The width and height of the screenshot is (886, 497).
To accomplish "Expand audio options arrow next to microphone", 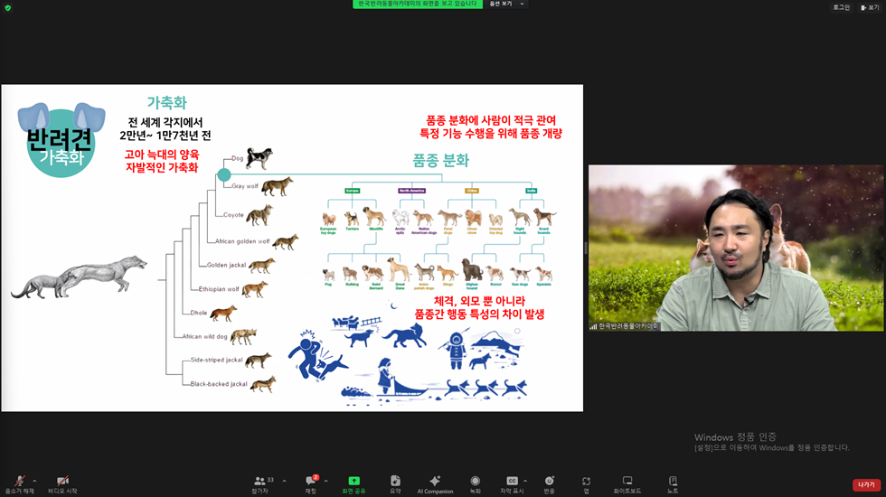I will pos(34,481).
